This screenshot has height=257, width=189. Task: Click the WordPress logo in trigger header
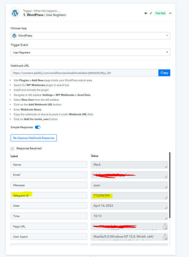tap(15, 13)
